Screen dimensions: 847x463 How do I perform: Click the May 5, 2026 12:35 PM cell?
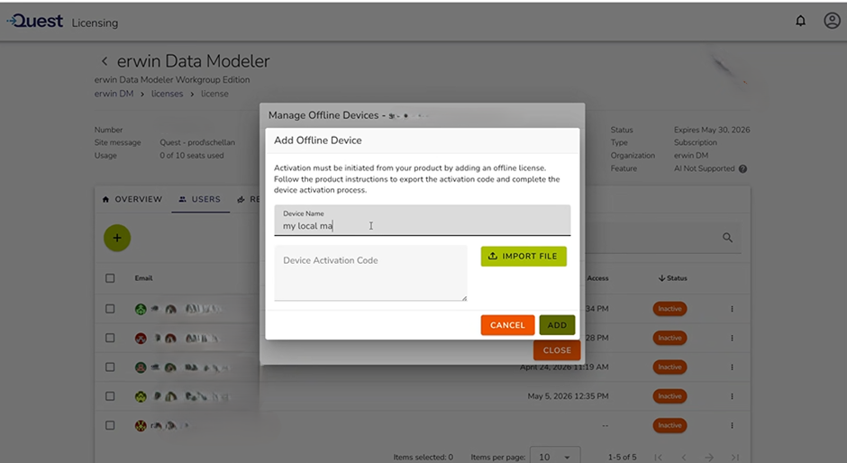[569, 396]
